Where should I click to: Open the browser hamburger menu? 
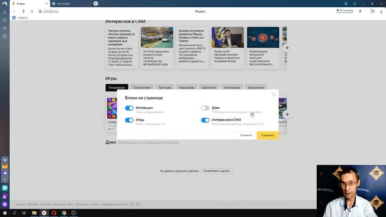pyautogui.click(x=355, y=4)
